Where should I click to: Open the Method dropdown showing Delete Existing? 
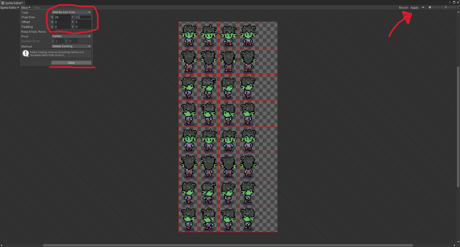point(71,46)
